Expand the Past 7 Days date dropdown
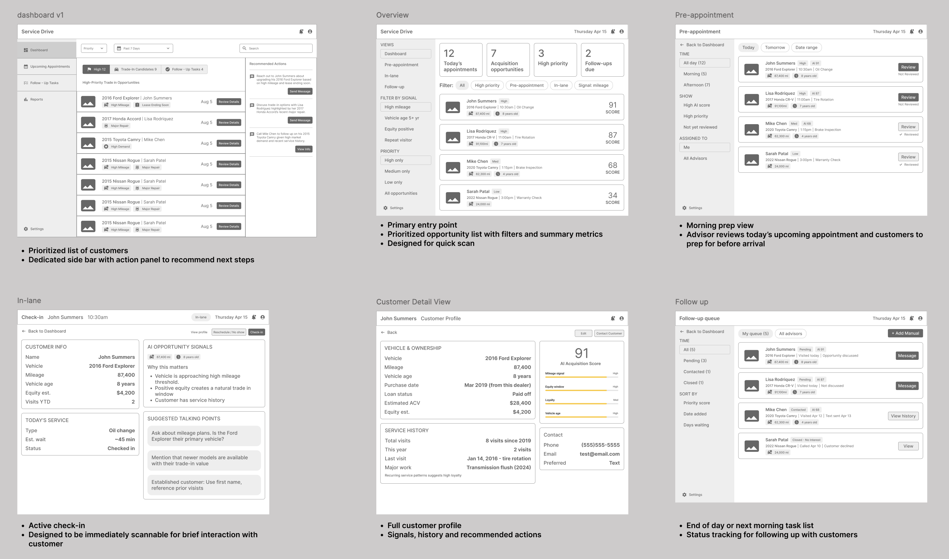 [143, 48]
